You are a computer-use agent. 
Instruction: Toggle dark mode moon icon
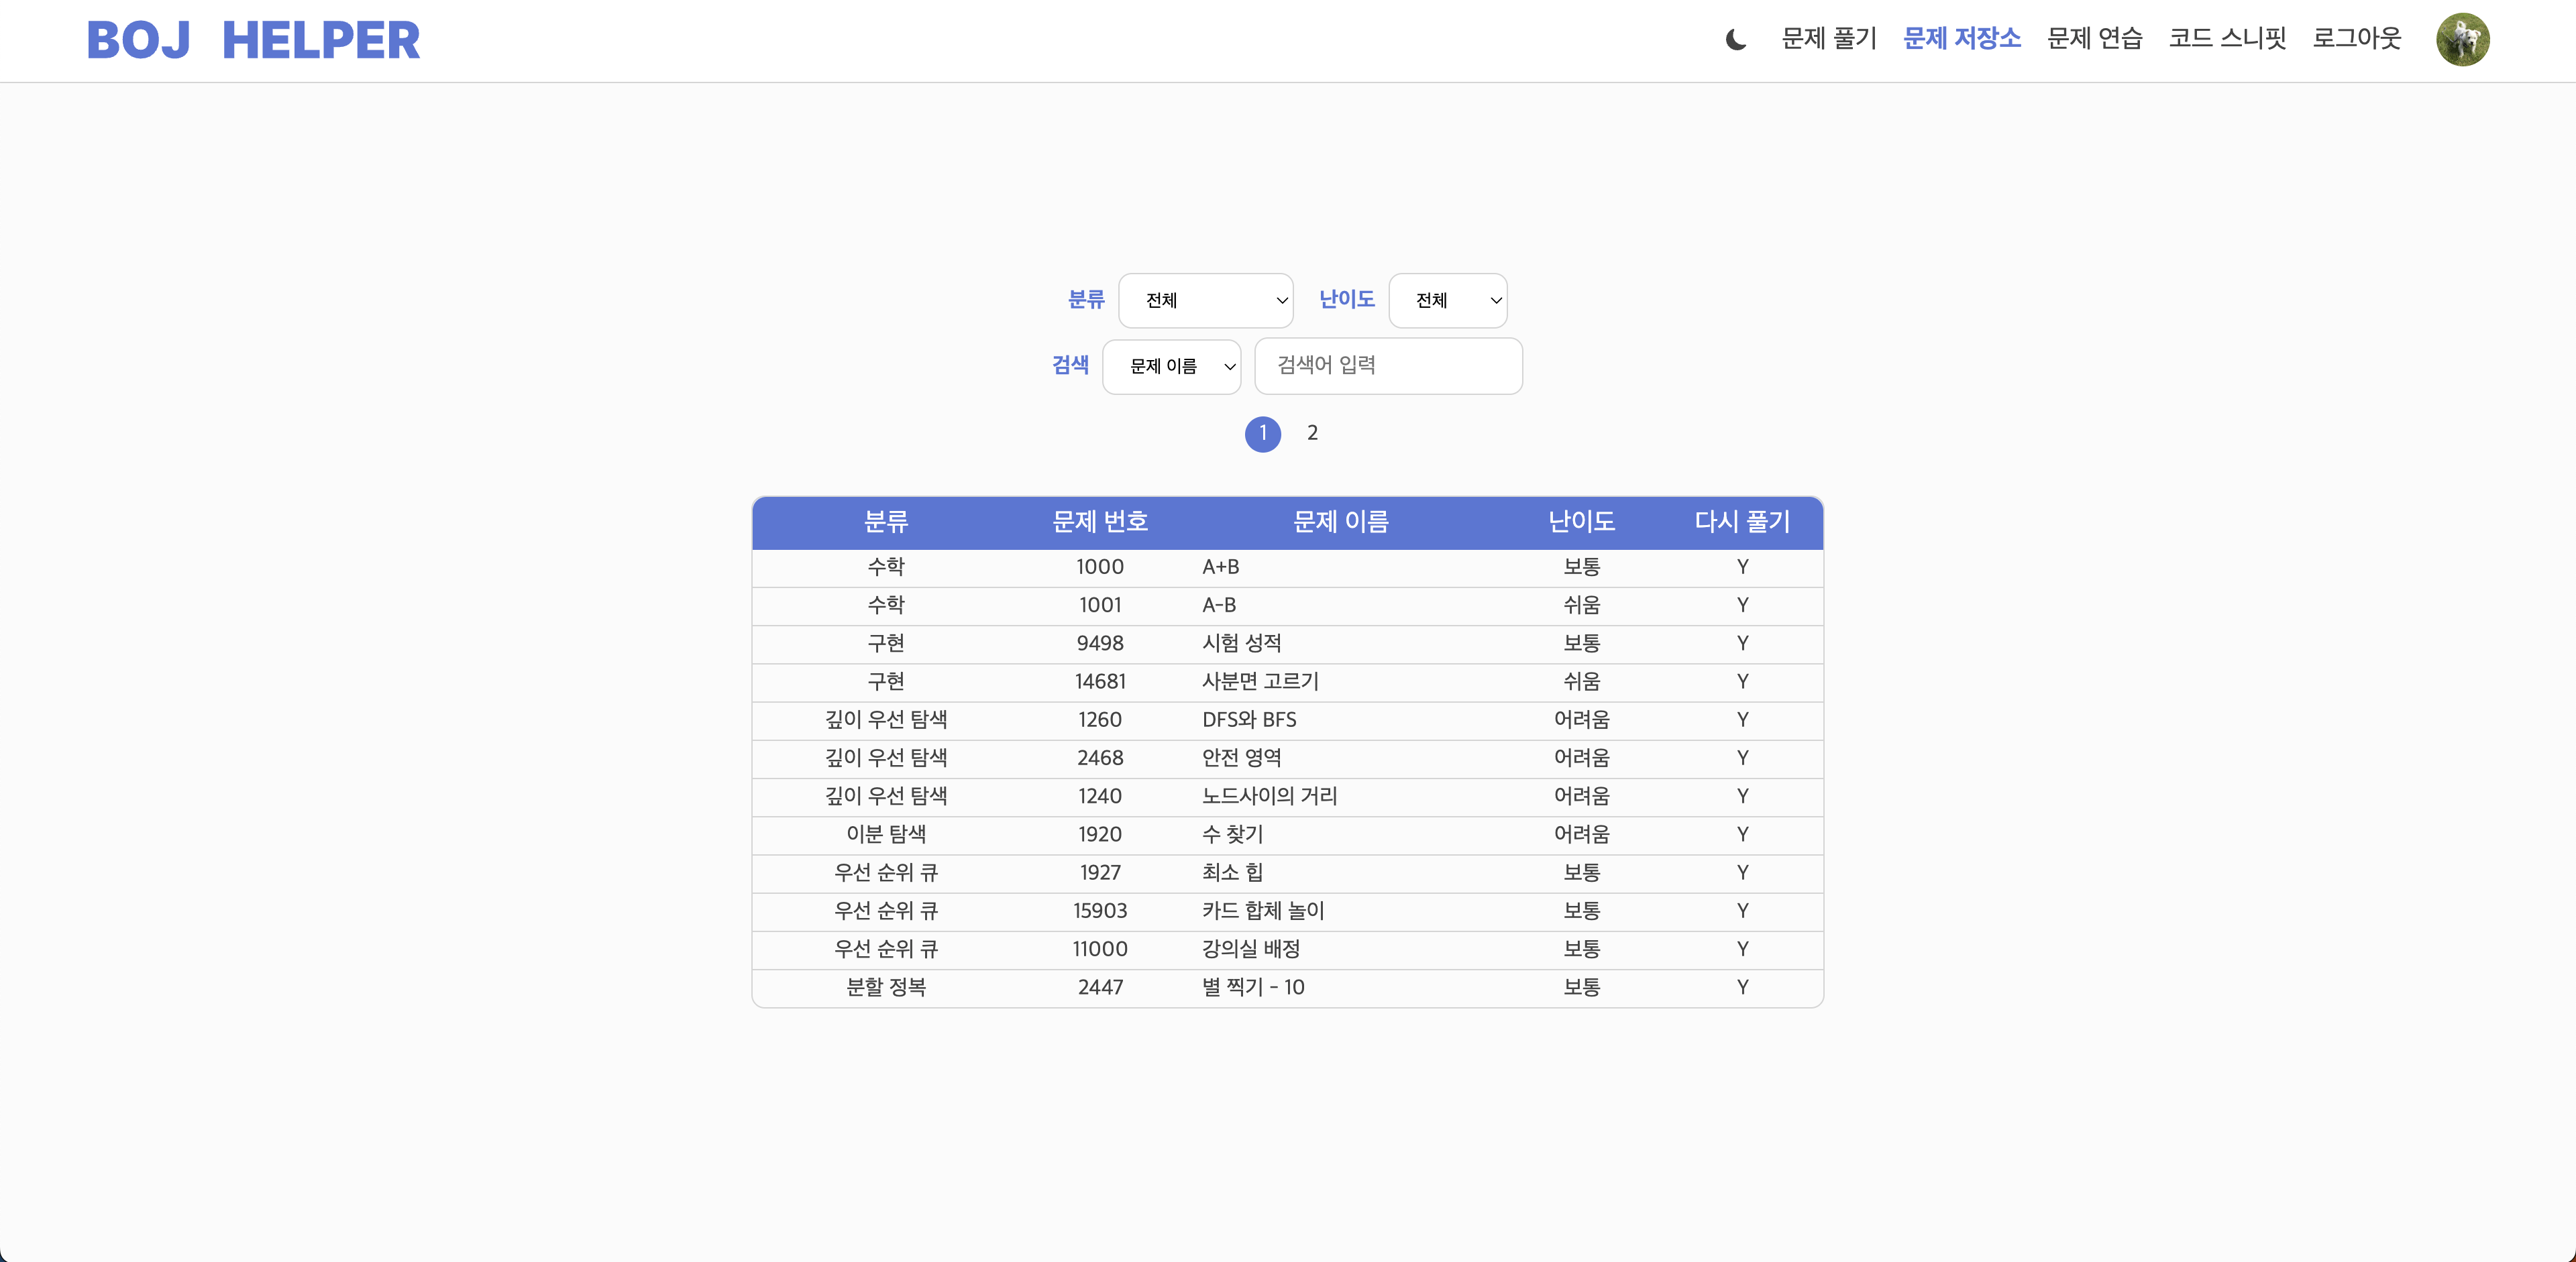[1735, 40]
